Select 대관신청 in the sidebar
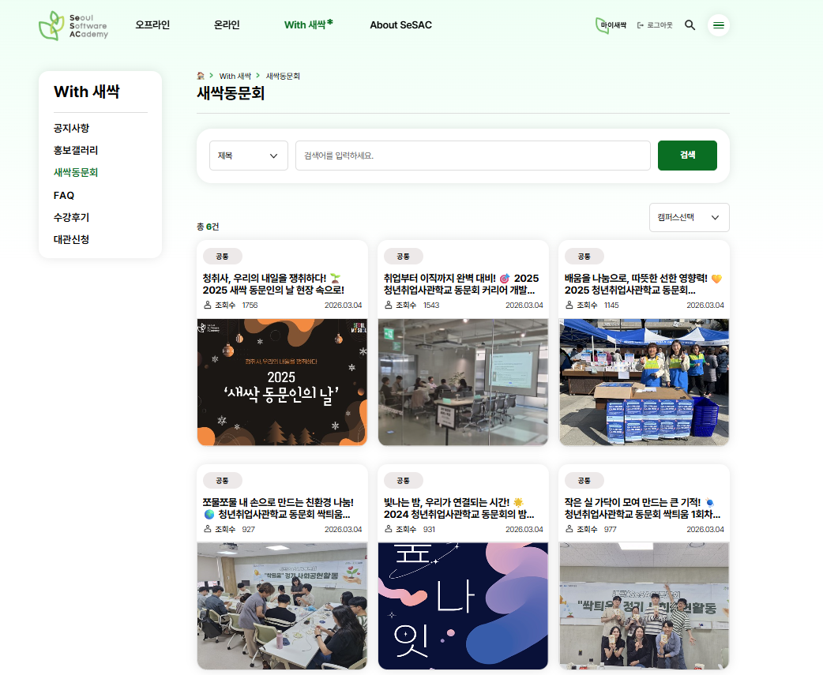The image size is (823, 675). (71, 239)
